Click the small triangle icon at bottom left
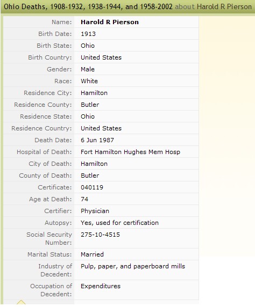Image resolution: width=255 pixels, height=307 pixels. [21, 302]
